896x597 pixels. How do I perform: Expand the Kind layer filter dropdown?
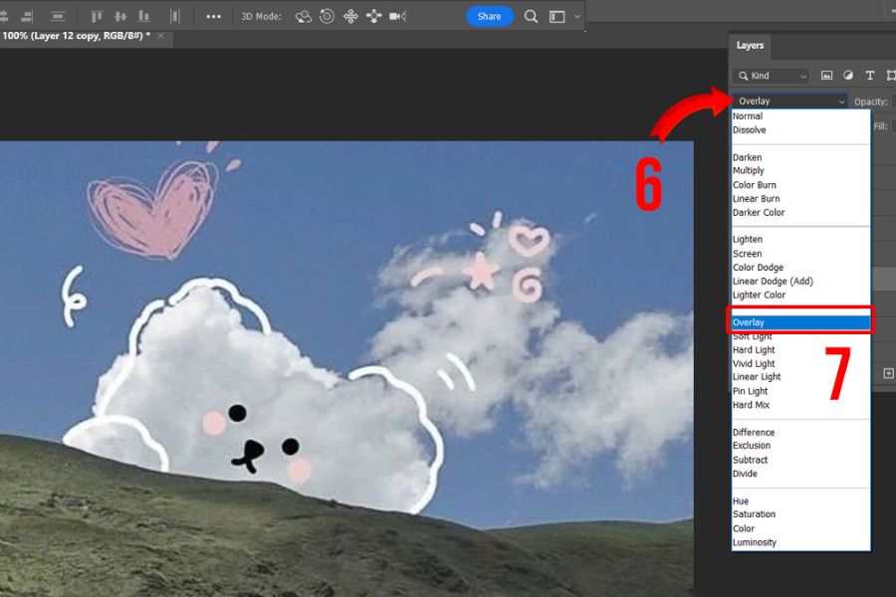(x=772, y=76)
